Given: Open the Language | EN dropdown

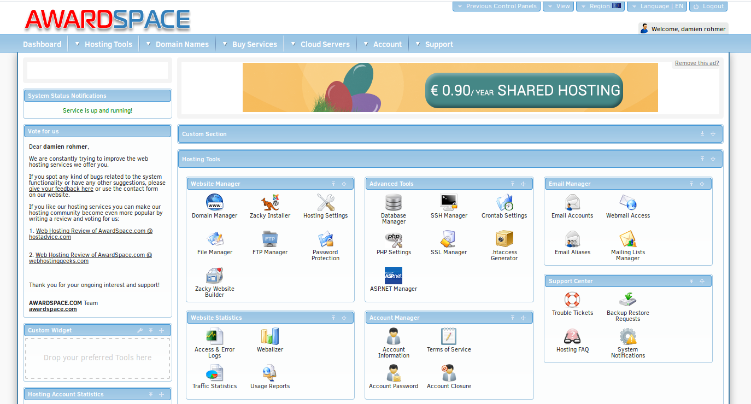Looking at the screenshot, I should (656, 7).
